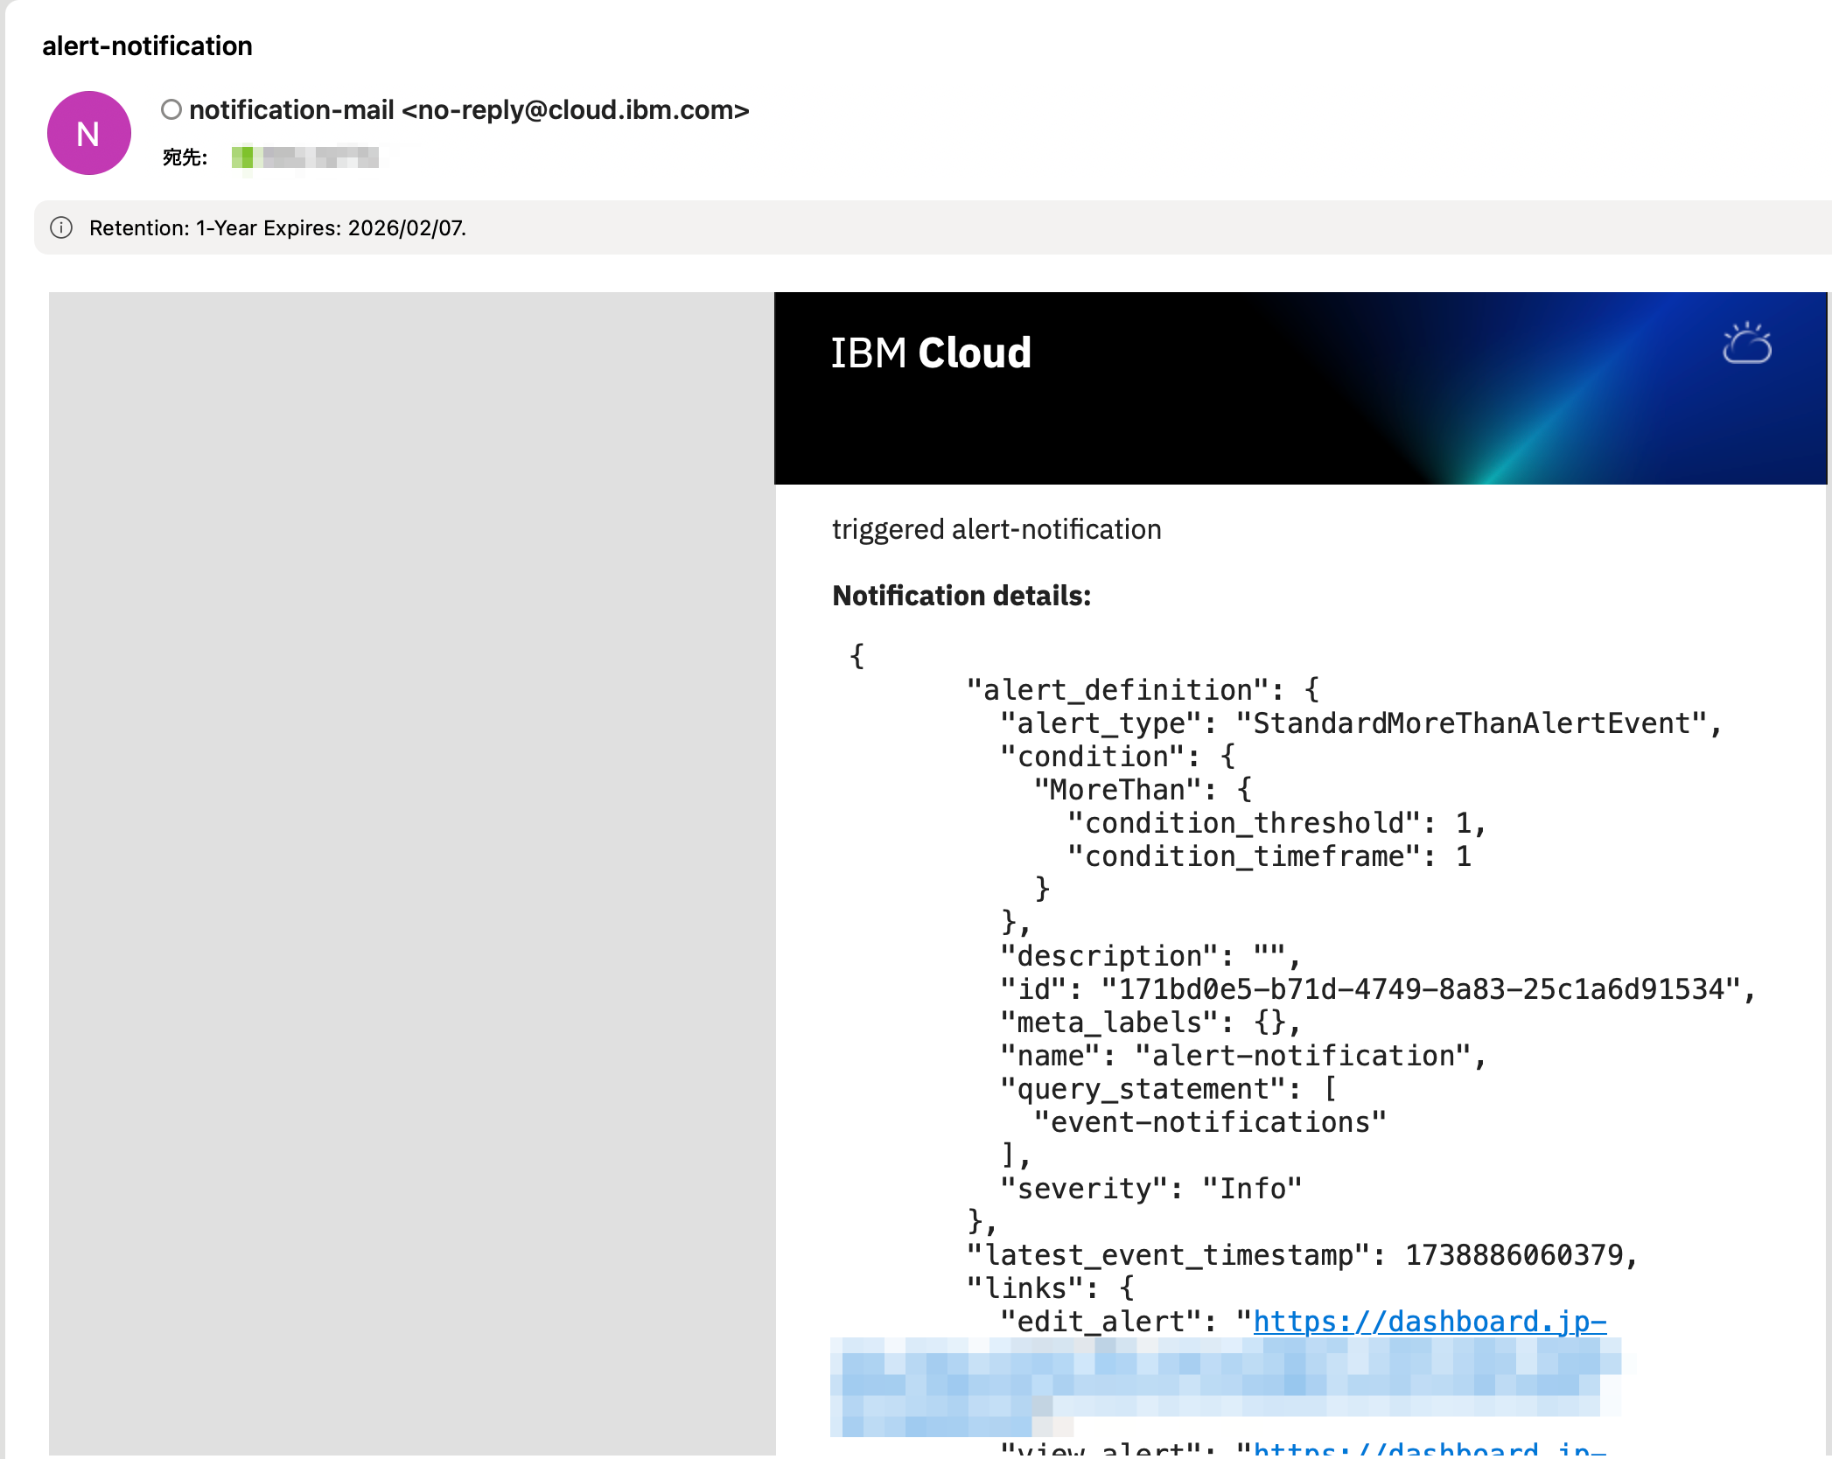This screenshot has height=1459, width=1832.
Task: Click the event-notifications query statement entry
Action: pos(1209,1122)
